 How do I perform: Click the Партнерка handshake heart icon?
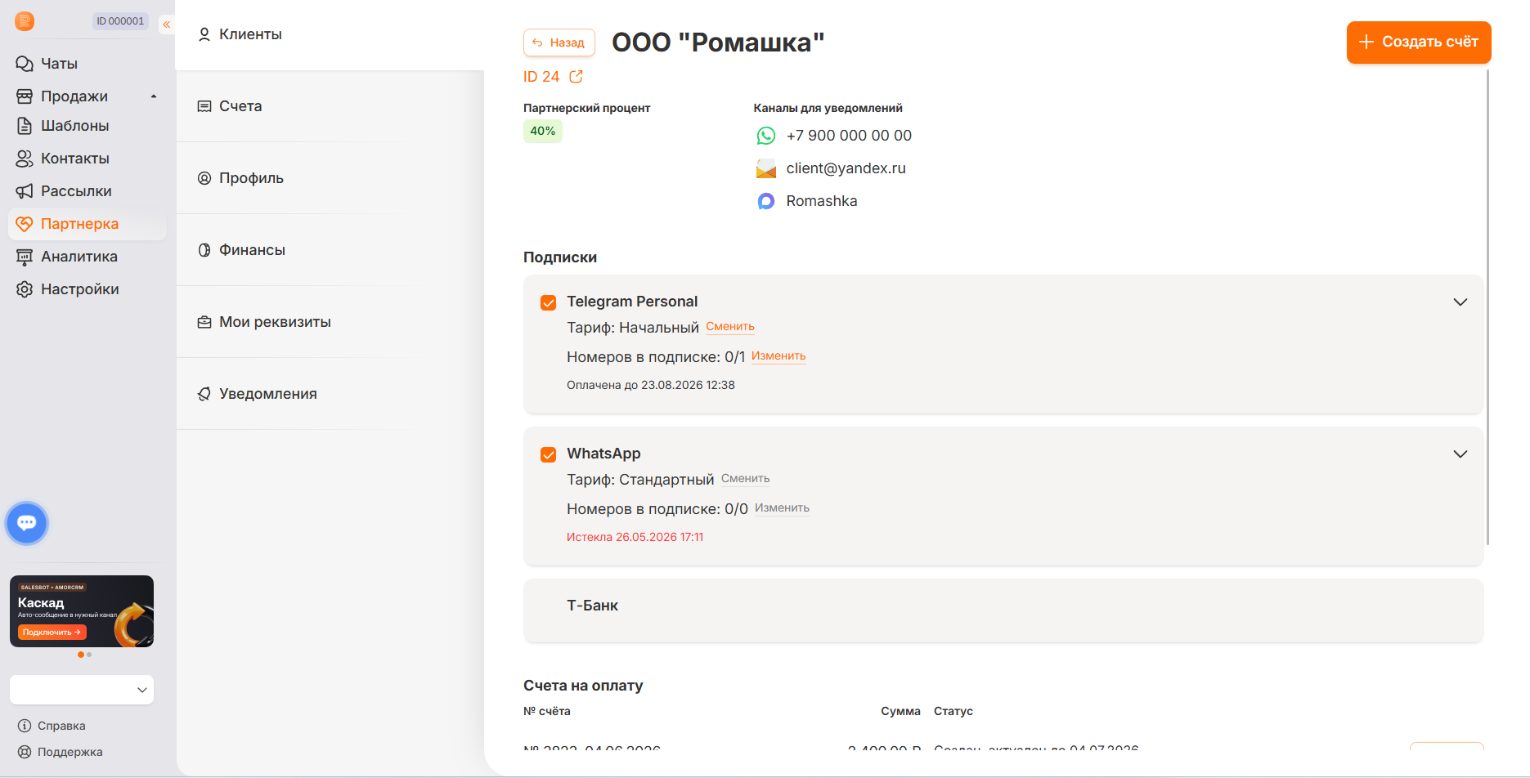(x=25, y=224)
